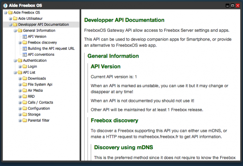The height and width of the screenshot is (166, 243).
Task: Collapse the API List node
Action: 15,73
